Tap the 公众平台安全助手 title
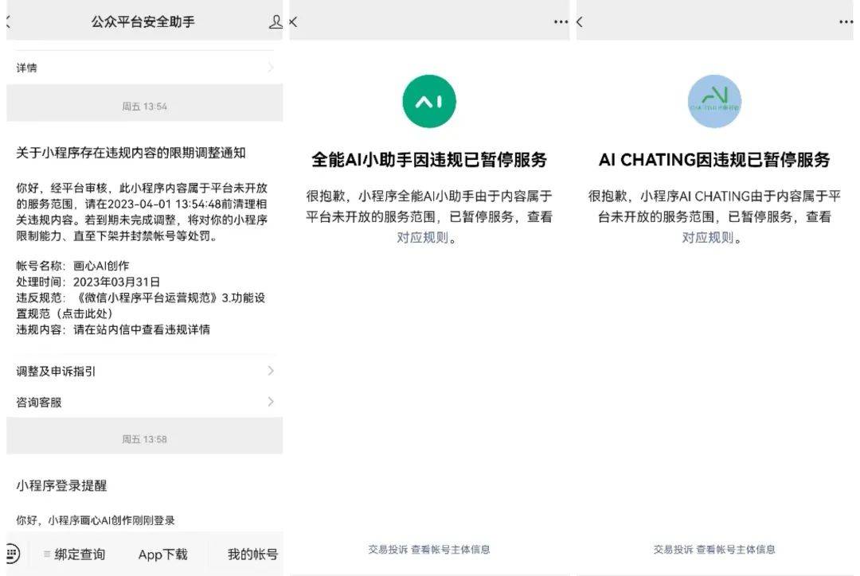The height and width of the screenshot is (576, 860). click(x=143, y=22)
